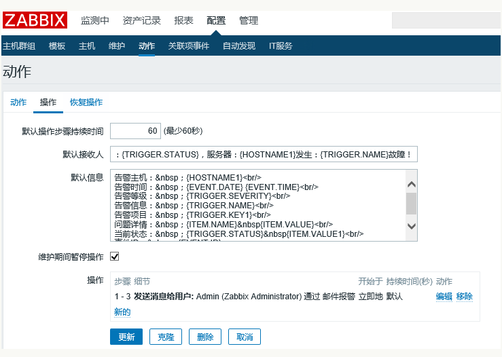Click the message textarea scroll down arrow
This screenshot has width=502, height=357.
tap(412, 226)
